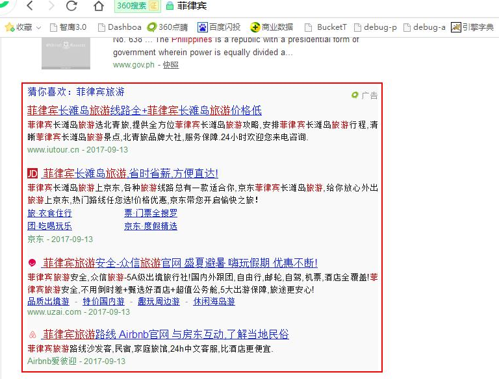Image resolution: width=499 pixels, height=379 pixels.
Task: Open the 快照 cached snapshot link
Action: [x=170, y=65]
